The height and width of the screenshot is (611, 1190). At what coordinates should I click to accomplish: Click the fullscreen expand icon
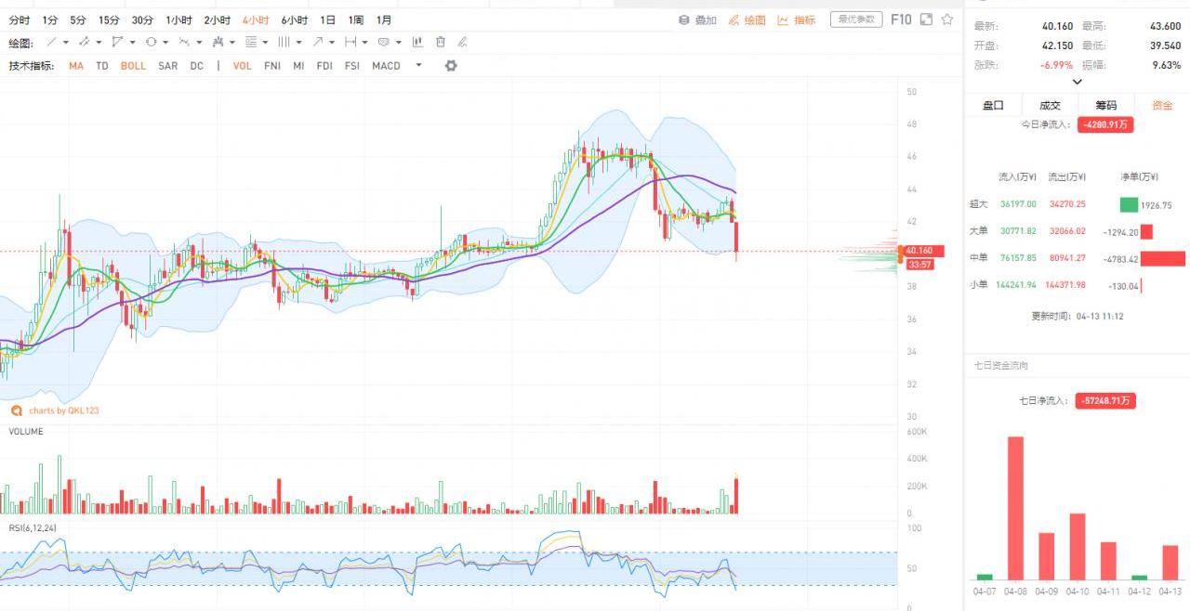coord(926,19)
